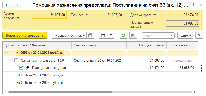Check the Заказ покупателя 36 checkbox
206x96 pixels.
pyautogui.click(x=17, y=60)
